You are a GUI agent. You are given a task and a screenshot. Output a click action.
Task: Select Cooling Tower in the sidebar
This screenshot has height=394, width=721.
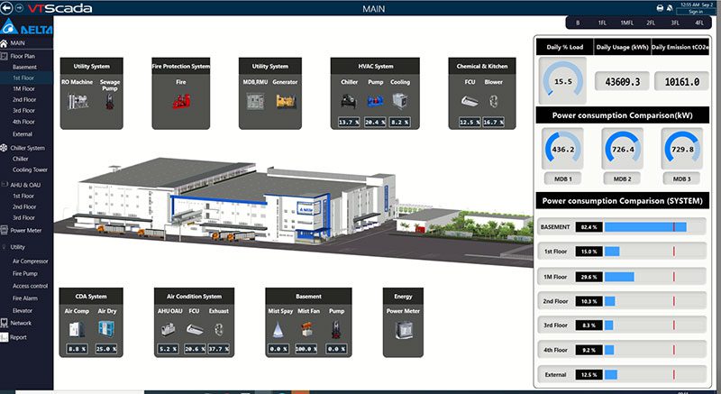28,170
